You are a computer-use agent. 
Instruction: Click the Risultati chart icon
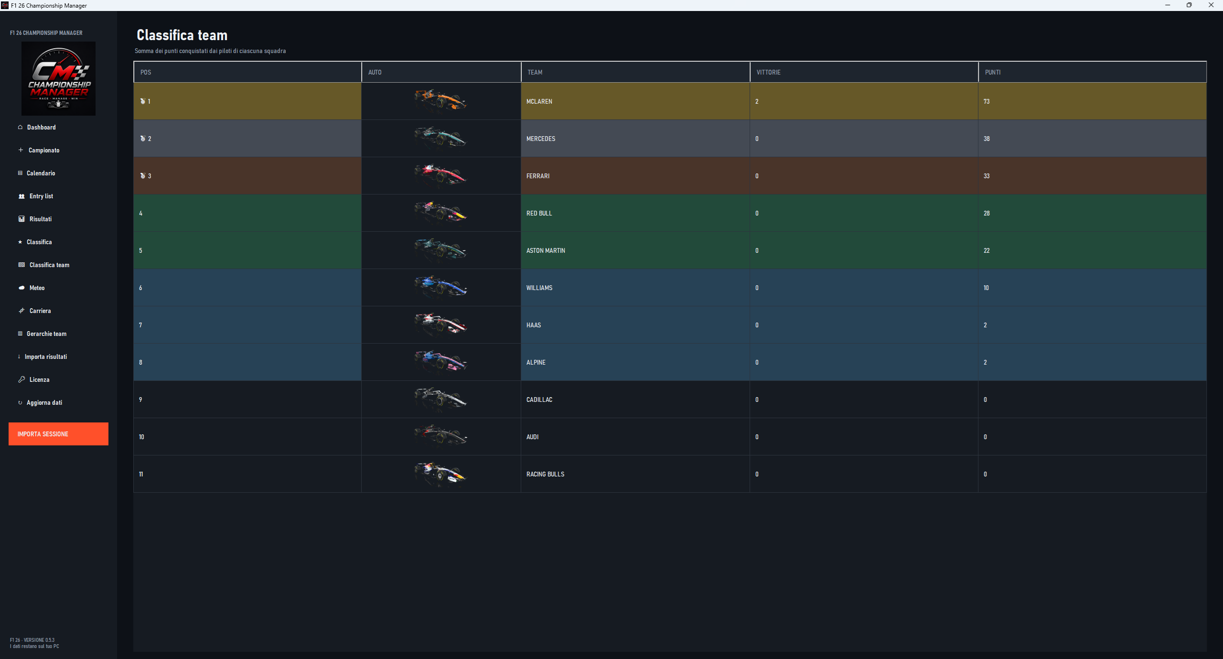point(21,219)
